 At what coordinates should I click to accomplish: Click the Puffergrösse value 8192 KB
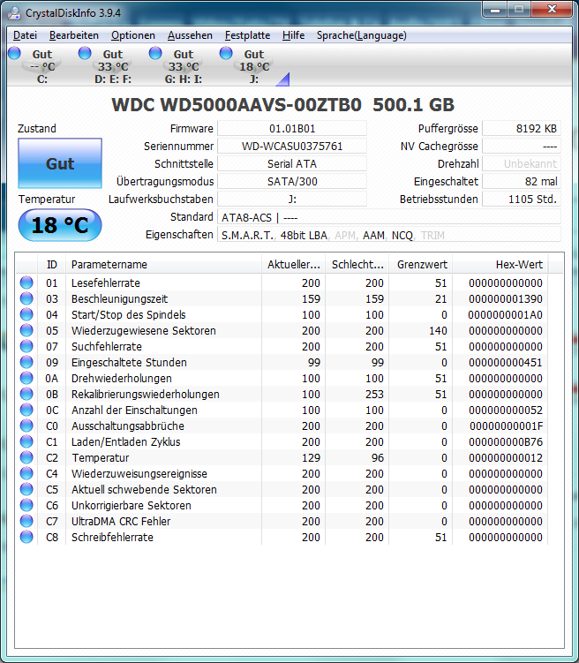click(x=522, y=129)
